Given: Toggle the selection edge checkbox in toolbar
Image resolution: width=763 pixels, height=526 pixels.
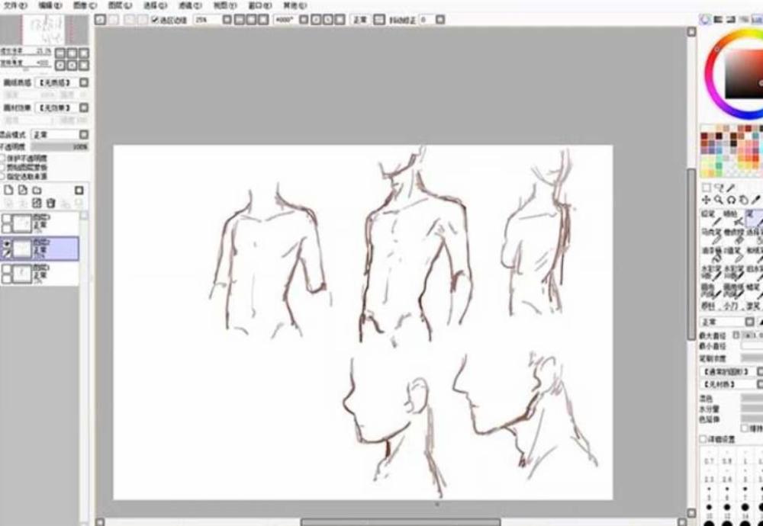Looking at the screenshot, I should (156, 19).
